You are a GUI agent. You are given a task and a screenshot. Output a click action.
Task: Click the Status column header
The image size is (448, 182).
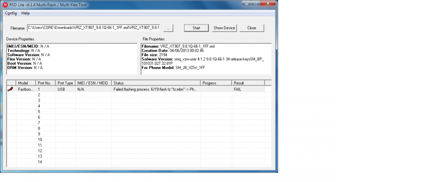pos(156,83)
